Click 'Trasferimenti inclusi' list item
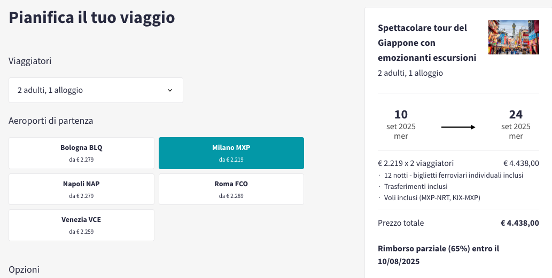The image size is (552, 278). 416,187
